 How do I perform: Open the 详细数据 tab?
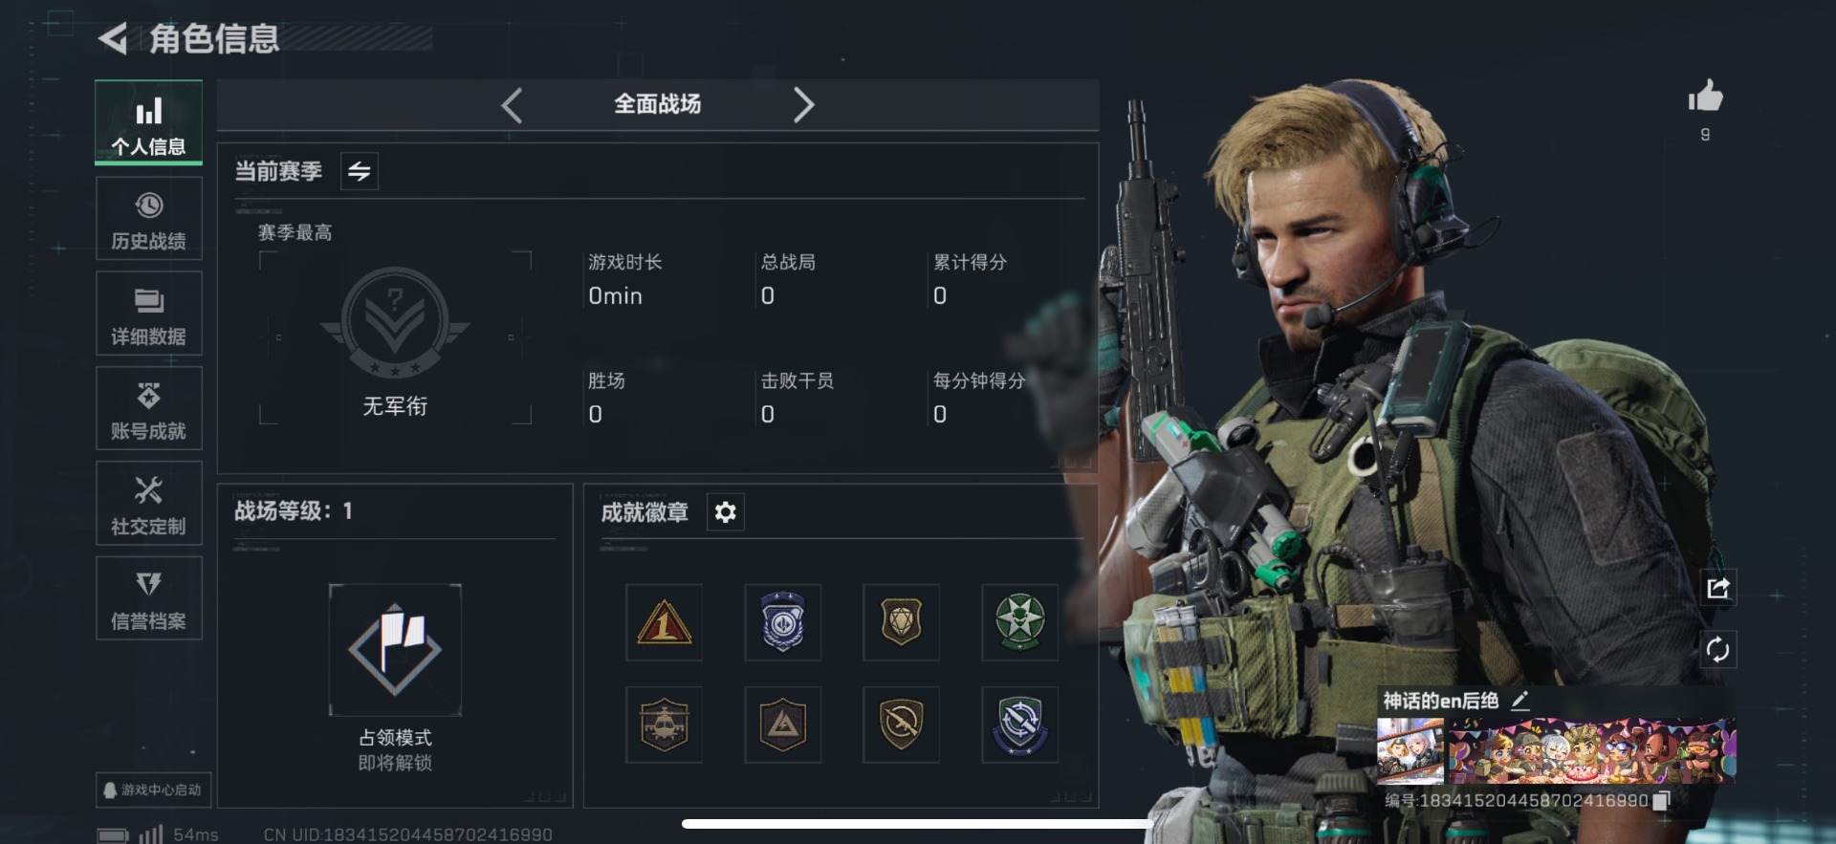tap(148, 314)
